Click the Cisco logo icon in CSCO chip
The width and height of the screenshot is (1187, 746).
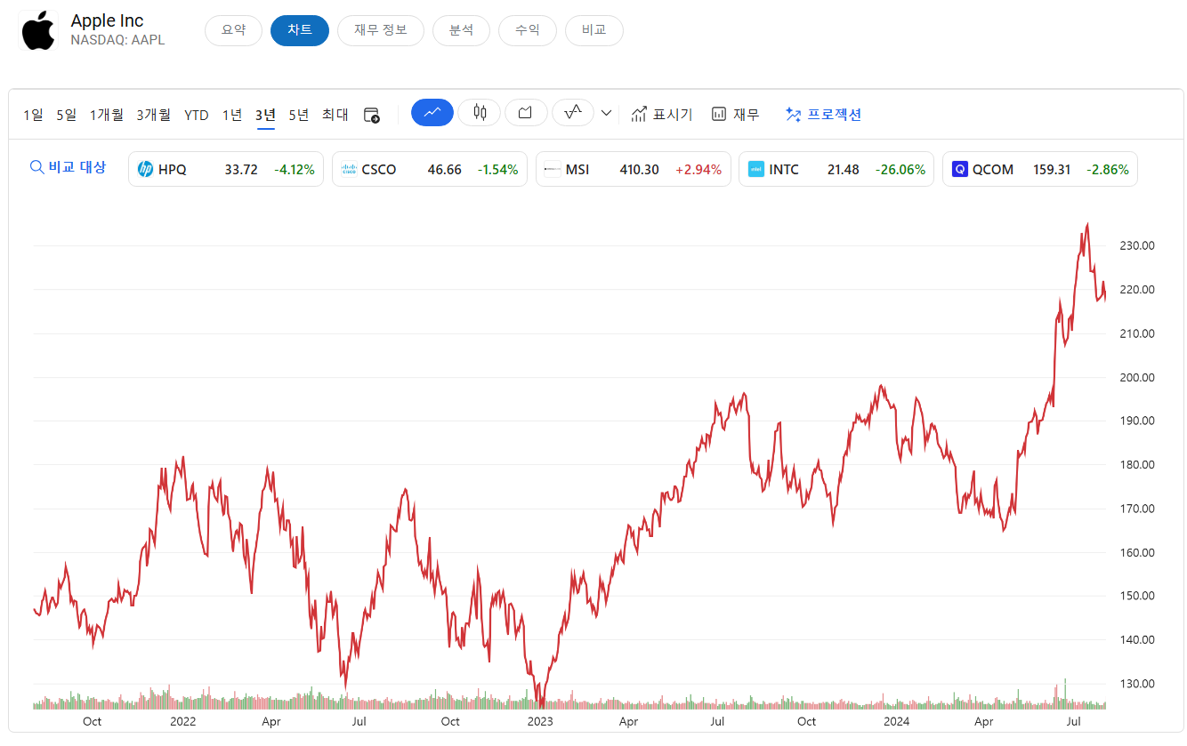pyautogui.click(x=349, y=169)
